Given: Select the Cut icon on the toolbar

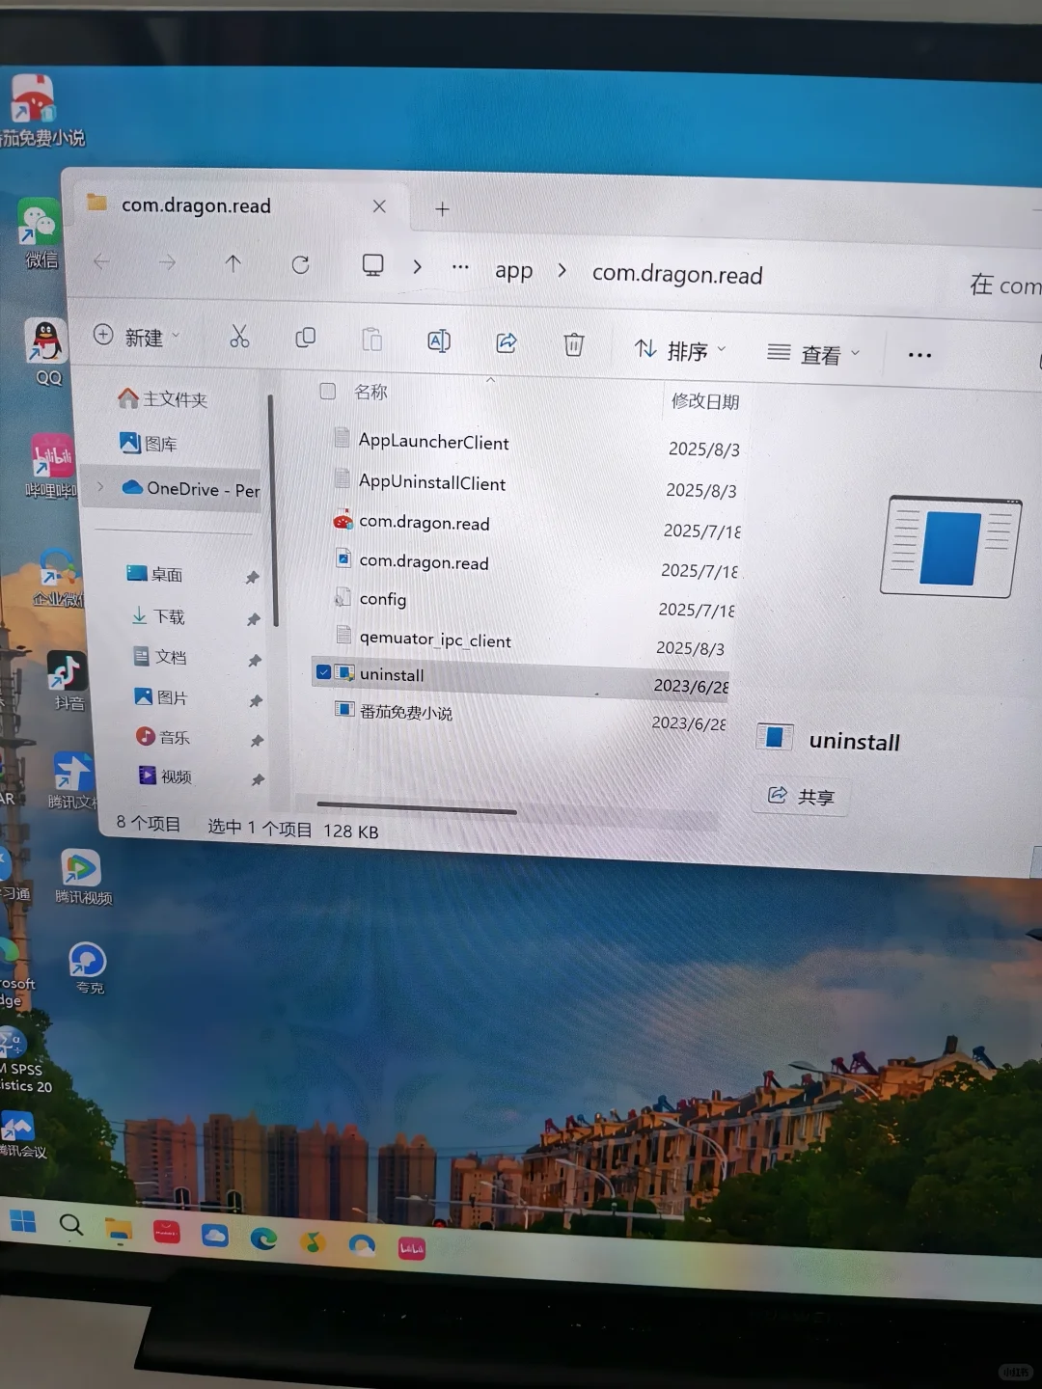Looking at the screenshot, I should (x=239, y=339).
